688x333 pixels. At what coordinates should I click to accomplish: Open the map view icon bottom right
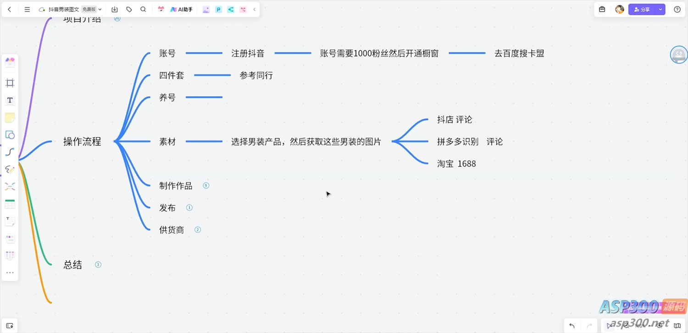(x=677, y=326)
